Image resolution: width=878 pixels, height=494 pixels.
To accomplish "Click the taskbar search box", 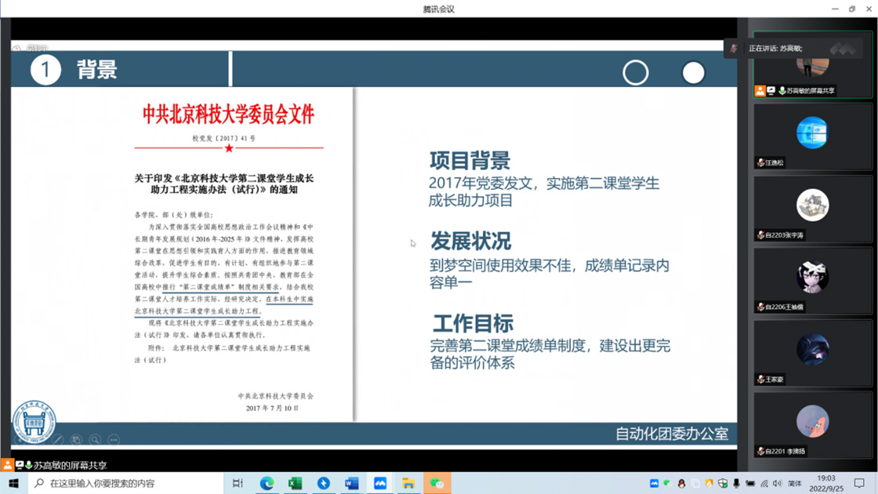I will (x=126, y=483).
